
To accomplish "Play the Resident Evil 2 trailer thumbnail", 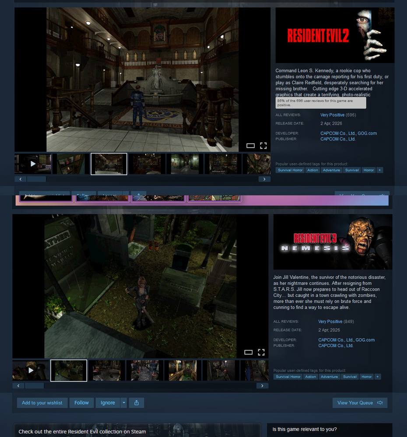I will click(33, 164).
